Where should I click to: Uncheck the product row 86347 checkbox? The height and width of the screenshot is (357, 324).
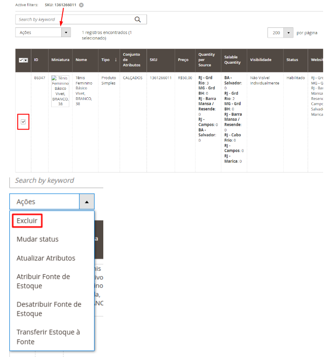click(x=23, y=122)
